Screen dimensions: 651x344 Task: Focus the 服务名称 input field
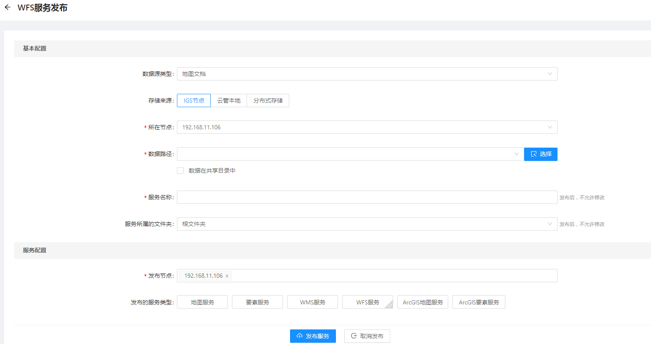(367, 197)
